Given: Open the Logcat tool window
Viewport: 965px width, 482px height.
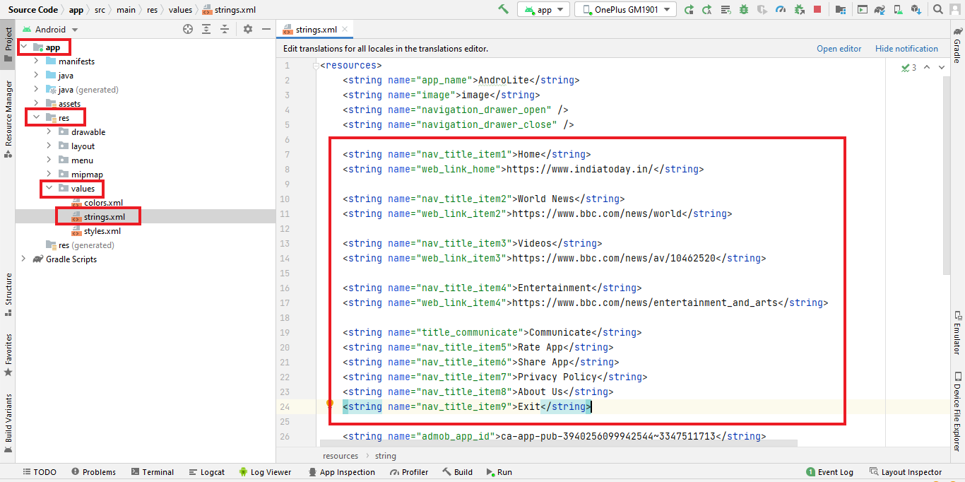Looking at the screenshot, I should click(x=207, y=472).
